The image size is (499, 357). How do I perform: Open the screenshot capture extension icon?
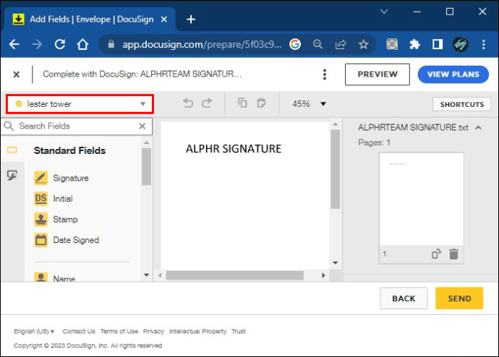point(392,44)
